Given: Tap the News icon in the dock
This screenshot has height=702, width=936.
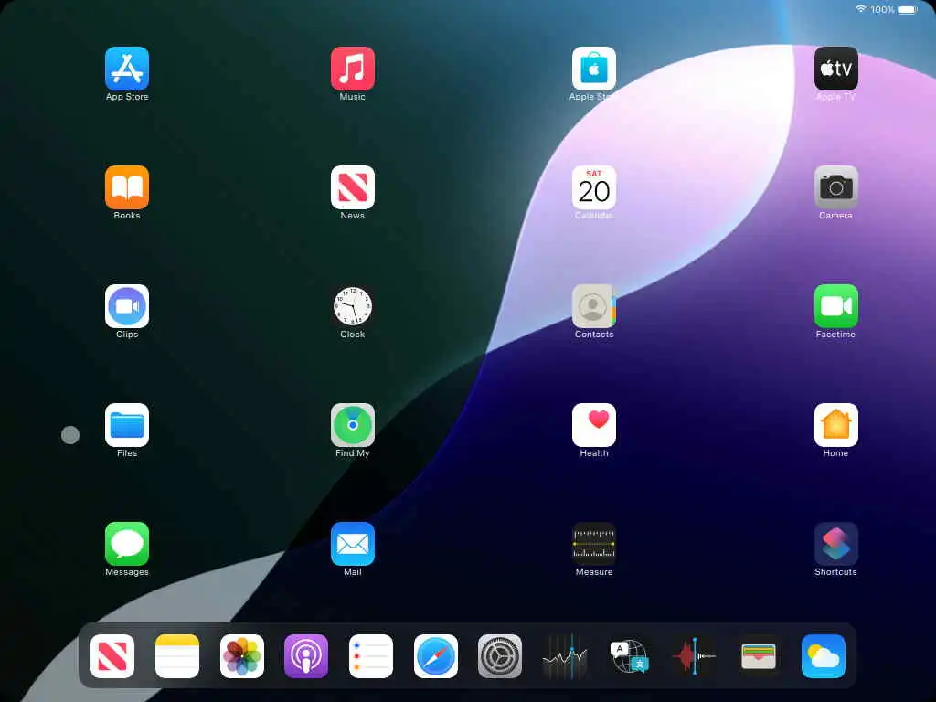Looking at the screenshot, I should tap(112, 656).
